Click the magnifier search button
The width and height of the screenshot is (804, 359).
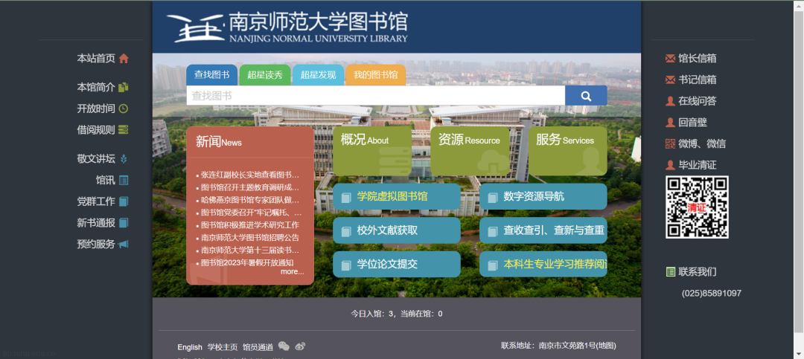(x=586, y=96)
